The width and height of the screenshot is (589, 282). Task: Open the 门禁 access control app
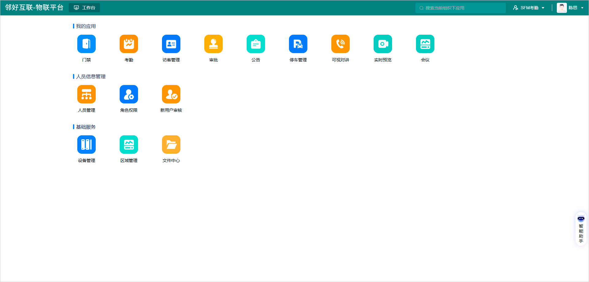pyautogui.click(x=86, y=44)
